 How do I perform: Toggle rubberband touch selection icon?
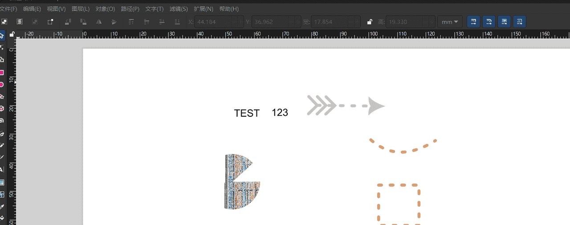click(x=51, y=21)
